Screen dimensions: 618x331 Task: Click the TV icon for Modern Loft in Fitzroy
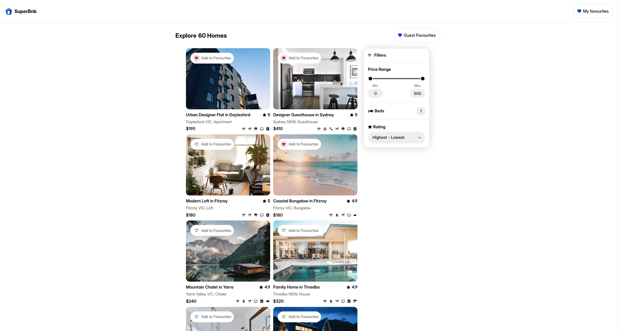point(262,215)
